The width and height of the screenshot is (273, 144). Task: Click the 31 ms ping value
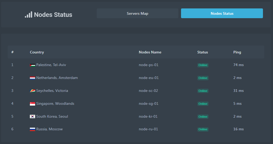point(238,91)
